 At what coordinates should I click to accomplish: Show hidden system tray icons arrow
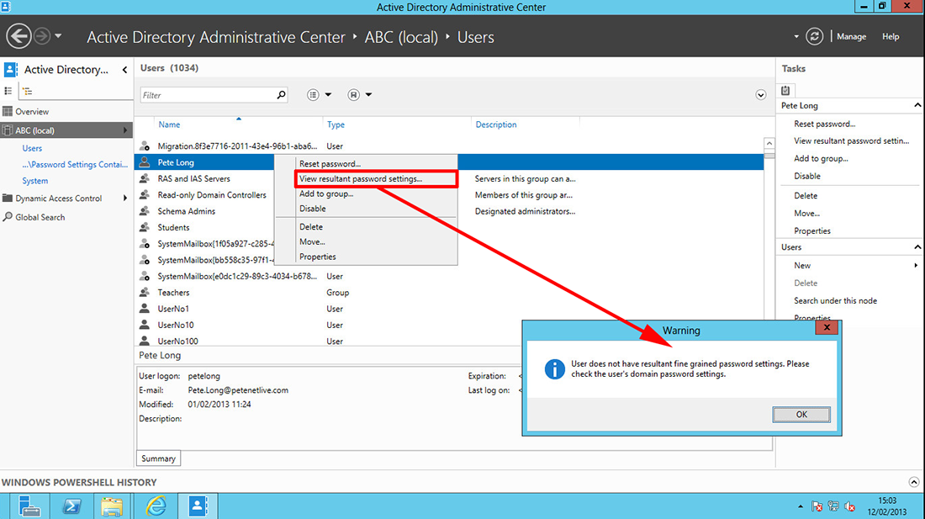coord(801,506)
